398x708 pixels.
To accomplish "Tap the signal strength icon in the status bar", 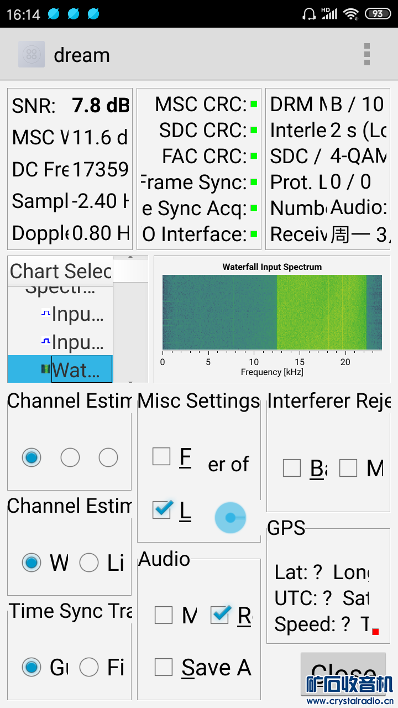I will coord(329,14).
